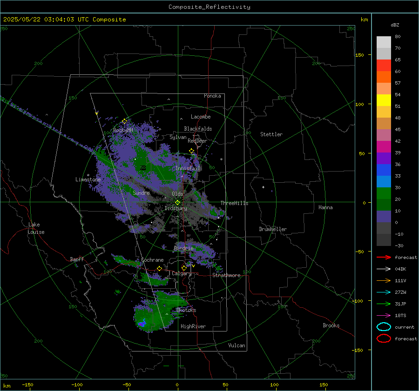Click the Lacombe city label
The width and height of the screenshot is (419, 391).
point(201,117)
